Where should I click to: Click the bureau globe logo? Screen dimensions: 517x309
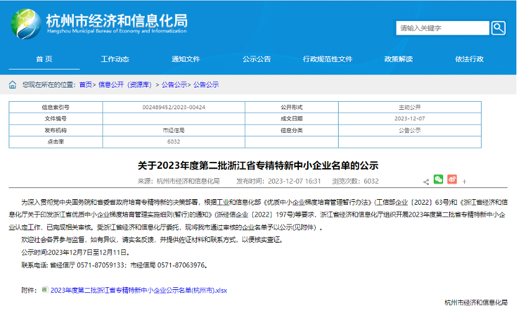[x=26, y=24]
